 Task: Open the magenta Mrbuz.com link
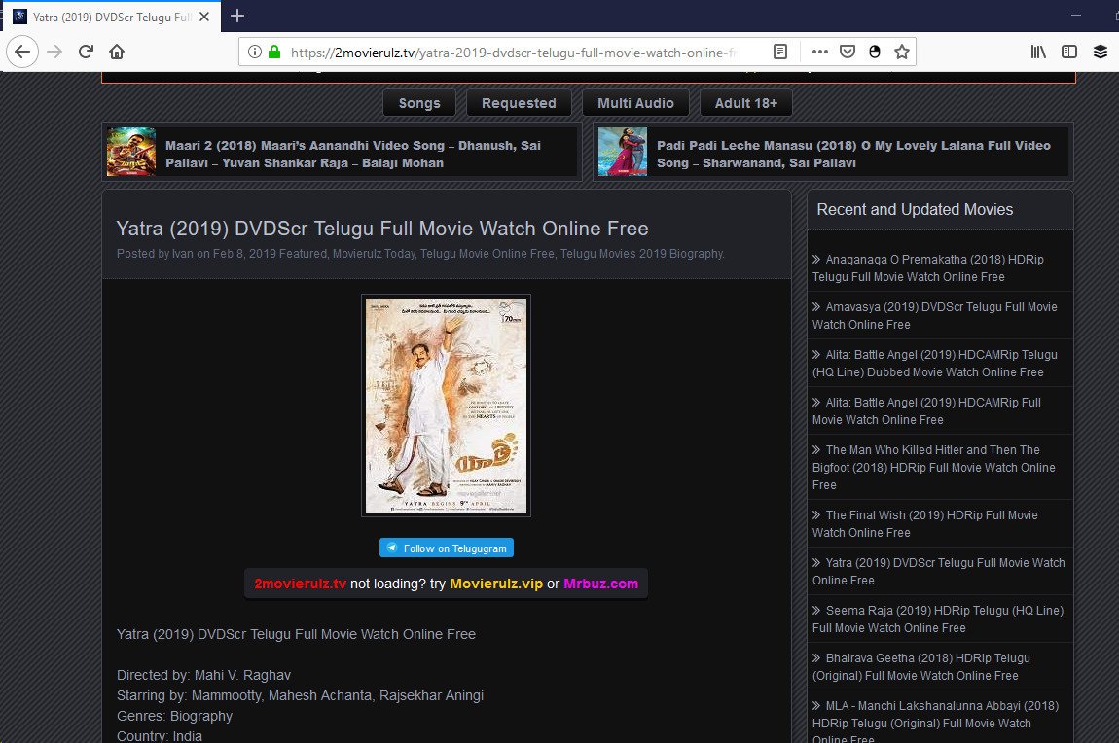(x=601, y=584)
